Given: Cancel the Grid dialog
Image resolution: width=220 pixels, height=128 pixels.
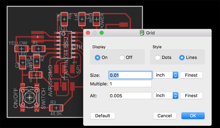Looking at the screenshot, I should (x=164, y=116).
